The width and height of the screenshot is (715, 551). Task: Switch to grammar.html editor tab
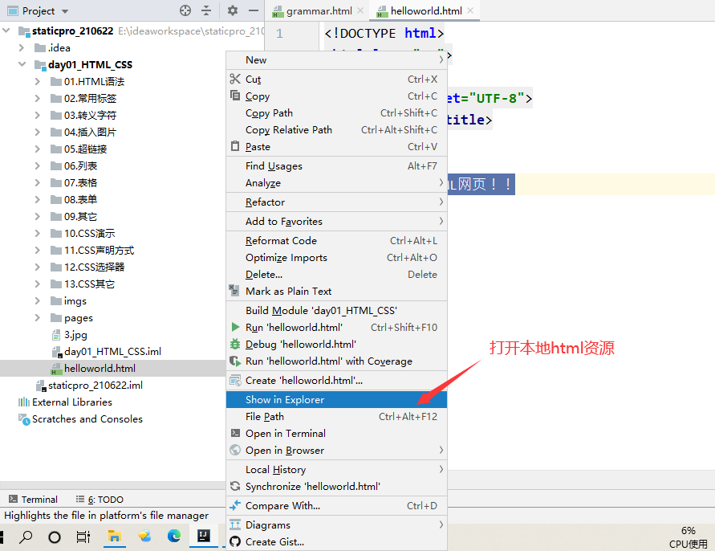[317, 11]
